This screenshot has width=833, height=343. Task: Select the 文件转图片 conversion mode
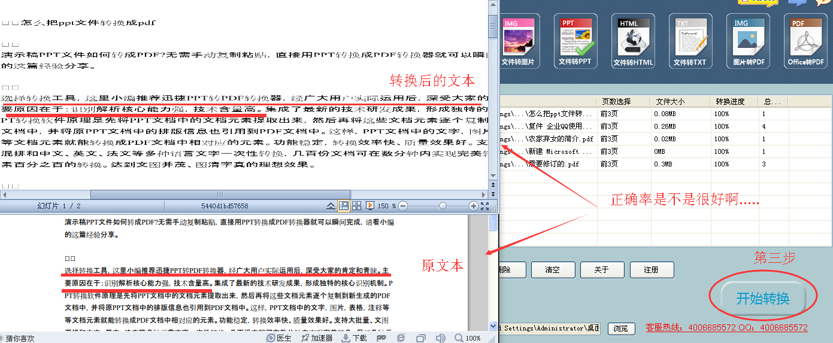coord(520,41)
